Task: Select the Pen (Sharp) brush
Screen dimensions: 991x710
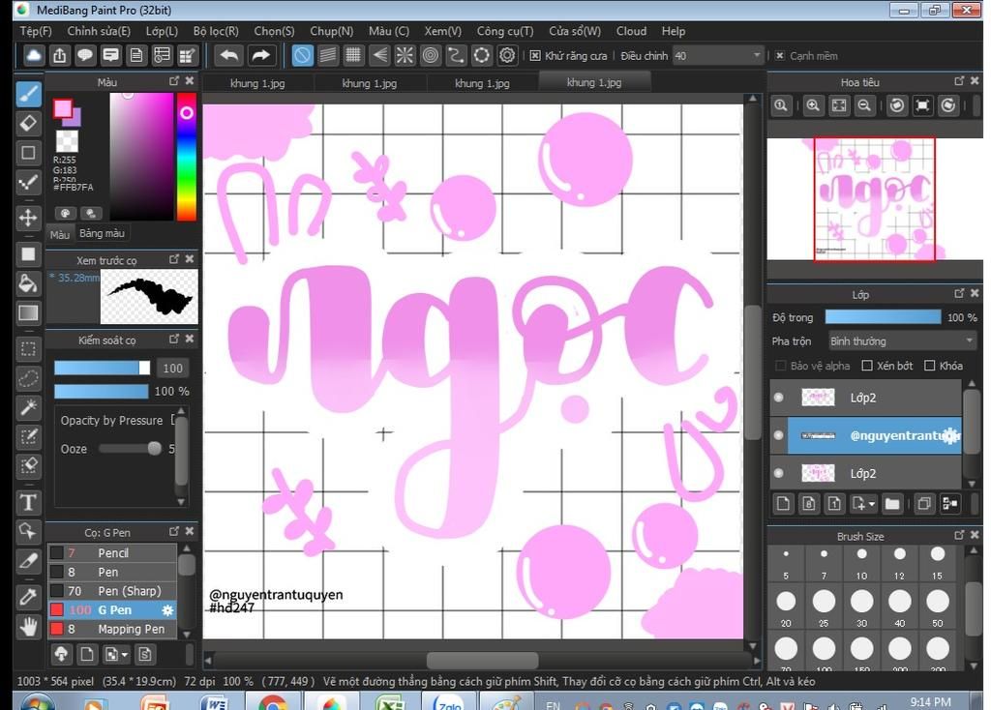Action: coord(112,591)
